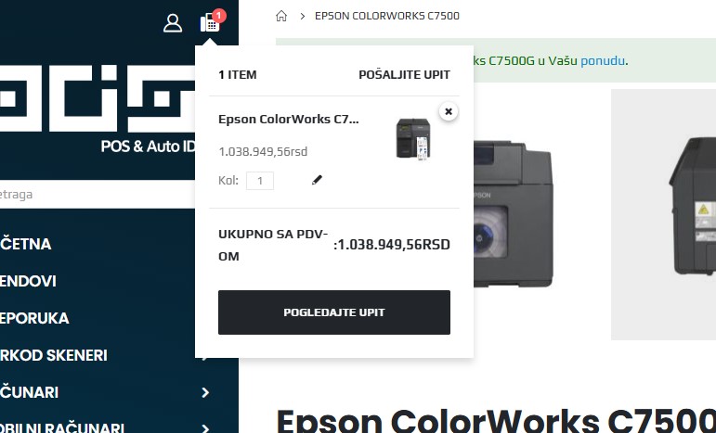
Task: Go to home via breadcrumb house icon
Action: click(281, 16)
